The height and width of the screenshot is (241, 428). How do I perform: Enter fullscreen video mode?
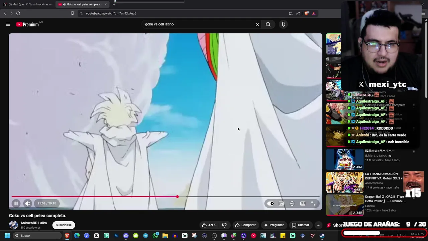coord(313,204)
